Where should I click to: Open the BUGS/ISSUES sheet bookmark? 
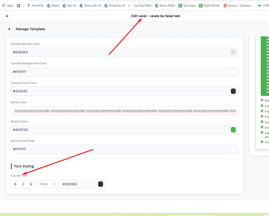209,5
